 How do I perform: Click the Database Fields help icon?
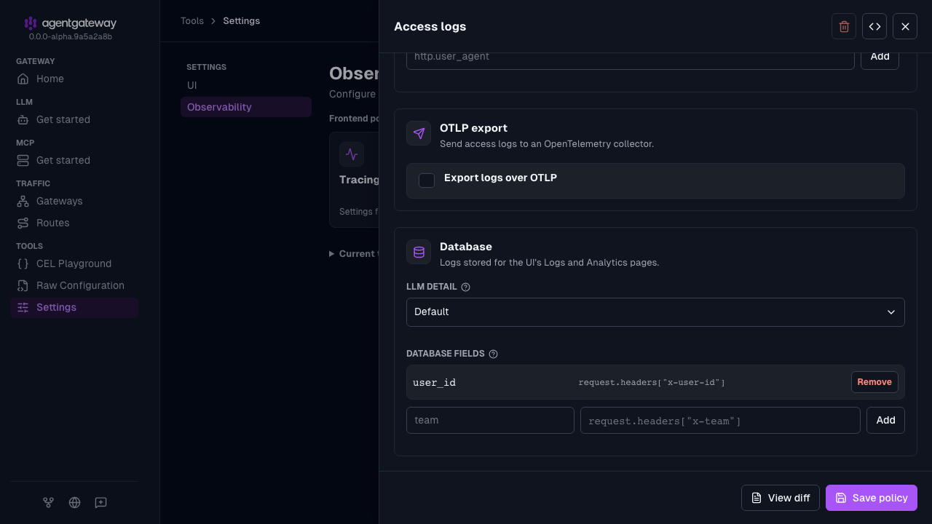coord(493,354)
